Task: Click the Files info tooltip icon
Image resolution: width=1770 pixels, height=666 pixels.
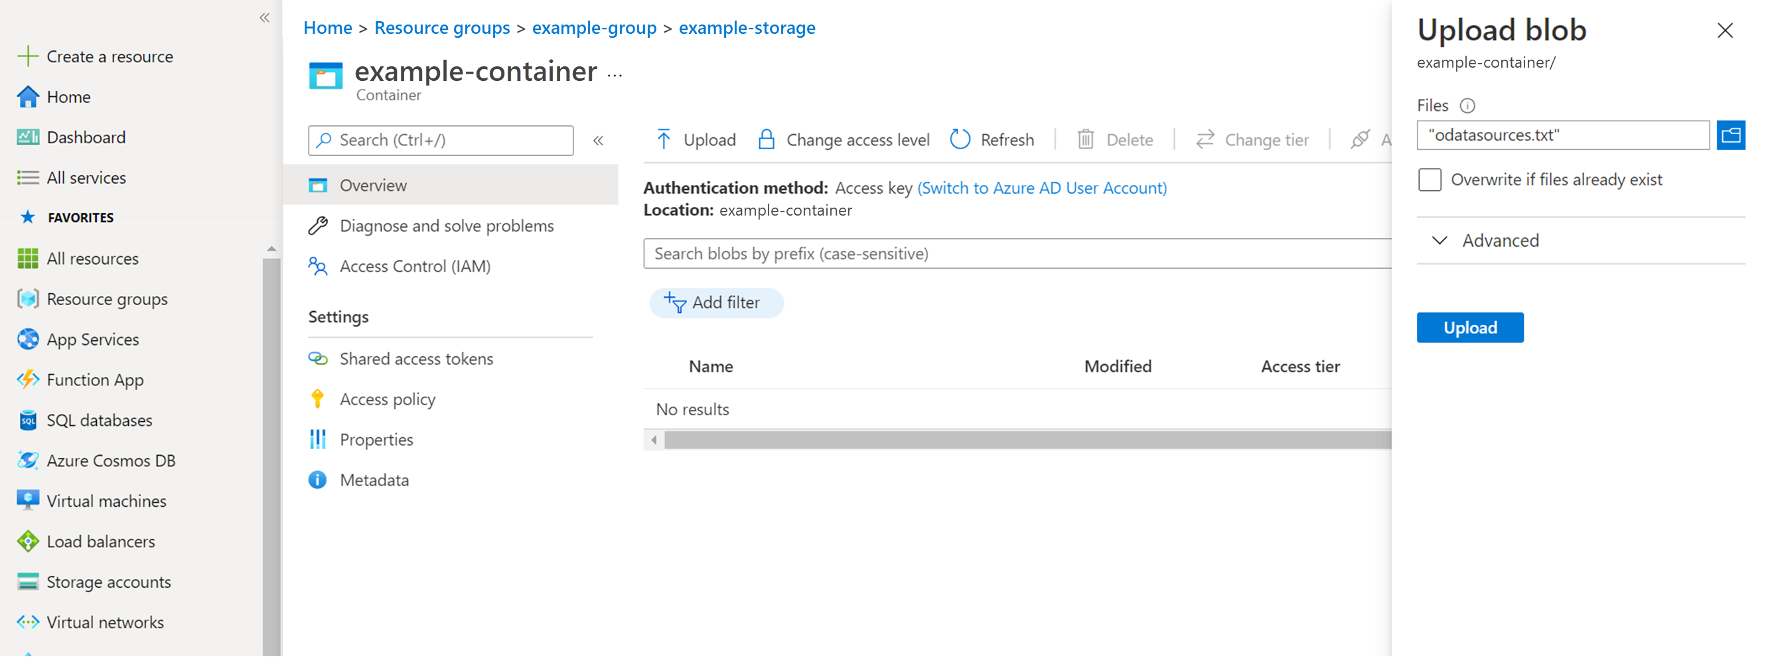Action: point(1467,105)
